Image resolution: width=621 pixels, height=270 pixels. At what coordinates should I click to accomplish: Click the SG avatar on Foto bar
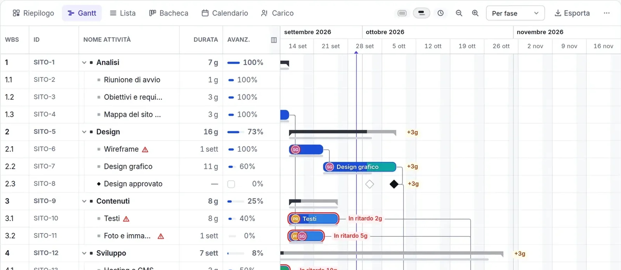(x=302, y=236)
